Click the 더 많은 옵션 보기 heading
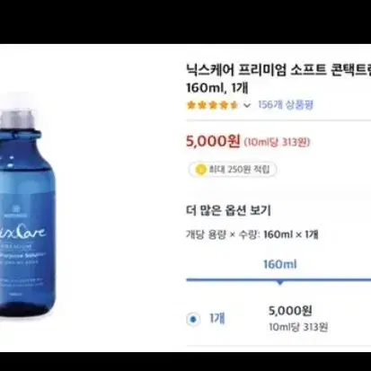This screenshot has width=371, height=371. click(228, 210)
